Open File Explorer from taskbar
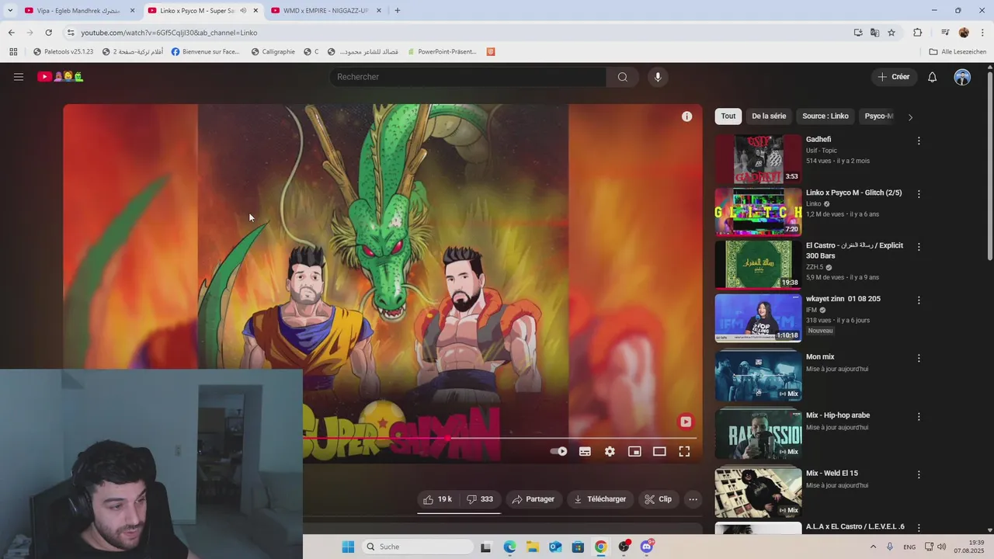The width and height of the screenshot is (994, 559). (x=532, y=547)
